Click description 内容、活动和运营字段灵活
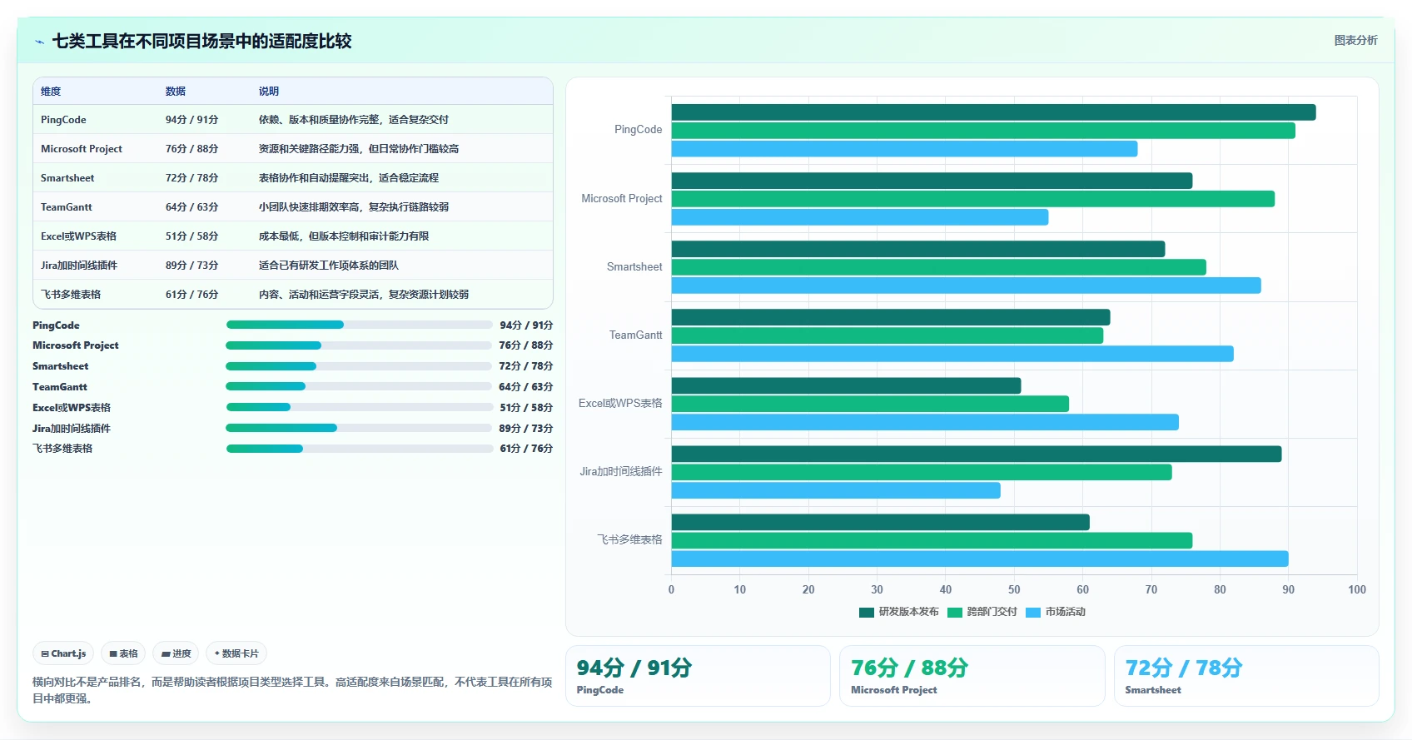 coord(363,295)
